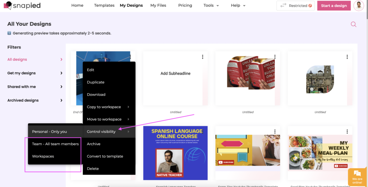Expand the Help dropdown in navigation
The height and width of the screenshot is (187, 368).
[x=238, y=5]
